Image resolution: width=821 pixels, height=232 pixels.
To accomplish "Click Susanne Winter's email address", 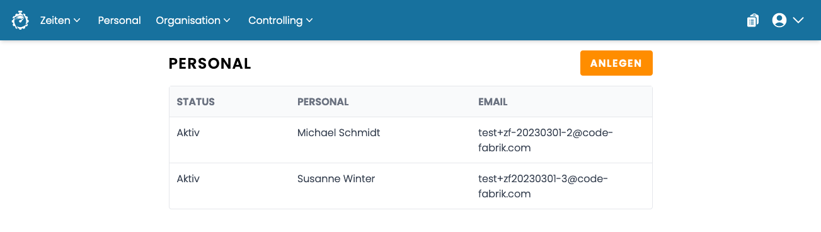I will [543, 186].
